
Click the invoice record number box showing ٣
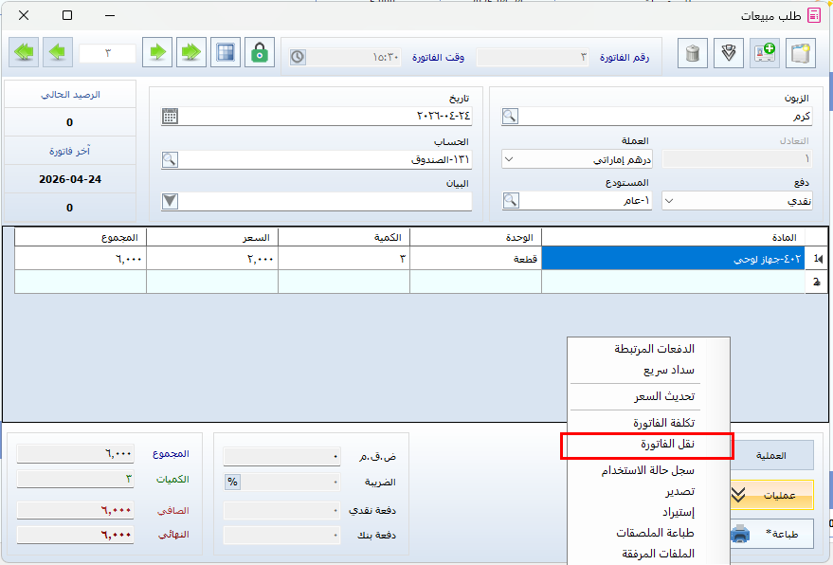[x=107, y=53]
